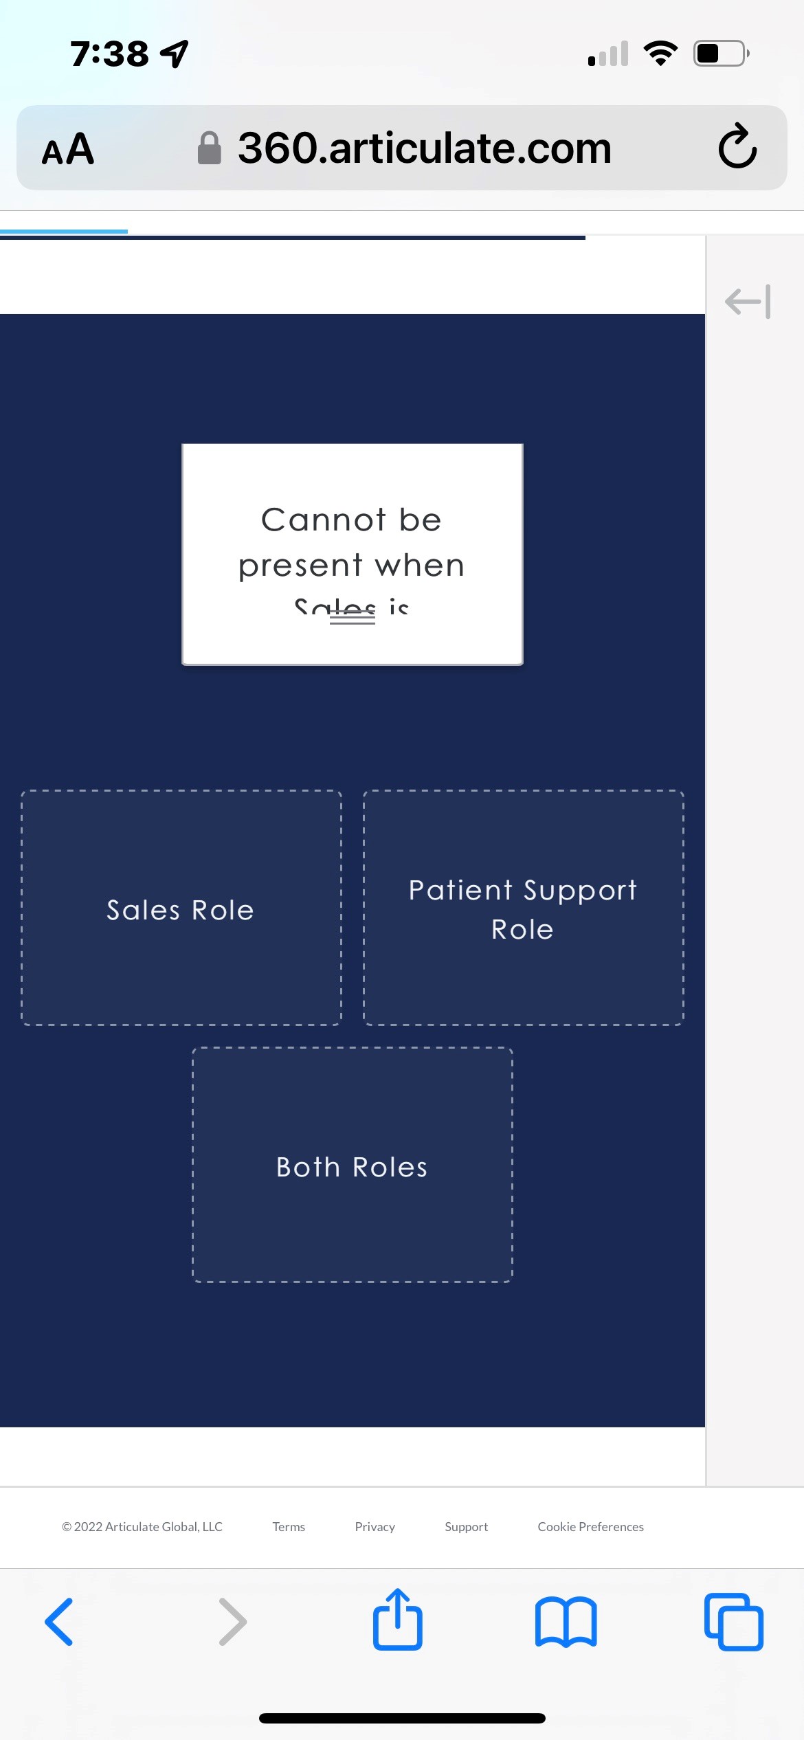The height and width of the screenshot is (1740, 804).
Task: Select the Patient Support Role drop zone
Action: [523, 908]
